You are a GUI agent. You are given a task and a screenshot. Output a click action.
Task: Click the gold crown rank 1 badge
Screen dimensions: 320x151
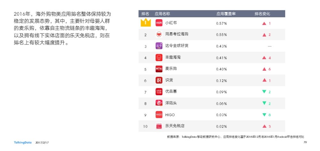(145, 22)
